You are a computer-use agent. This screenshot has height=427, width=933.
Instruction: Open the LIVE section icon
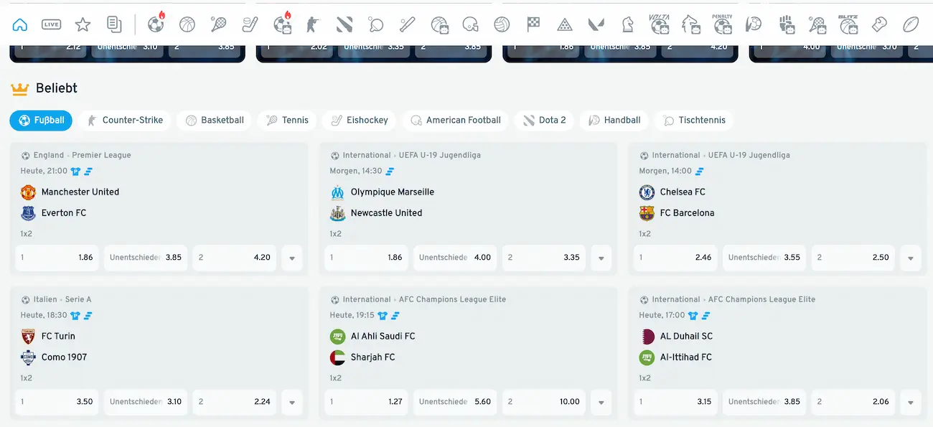point(52,24)
